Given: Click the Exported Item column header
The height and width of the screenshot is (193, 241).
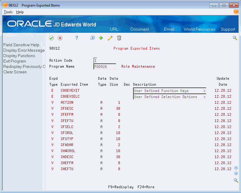Looking at the screenshot, I should (x=75, y=84).
